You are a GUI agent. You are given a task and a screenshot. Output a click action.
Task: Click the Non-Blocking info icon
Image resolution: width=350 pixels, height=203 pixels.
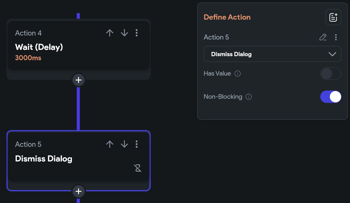tap(249, 97)
